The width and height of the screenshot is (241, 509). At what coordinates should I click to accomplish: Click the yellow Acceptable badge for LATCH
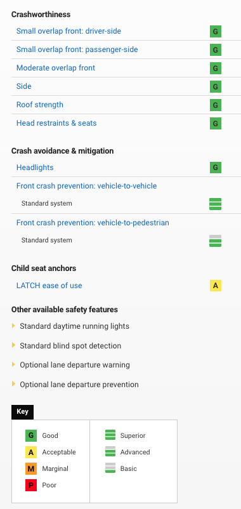(216, 286)
